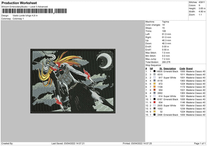The width and height of the screenshot is (207, 146).
Task: Pick the red swatch in stop row 11
Action: pyautogui.click(x=155, y=102)
